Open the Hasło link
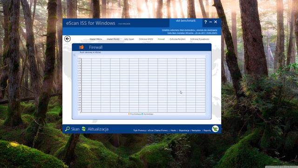The height and width of the screenshot is (168, 298). point(173,131)
